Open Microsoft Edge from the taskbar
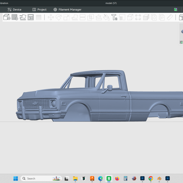 100,178
